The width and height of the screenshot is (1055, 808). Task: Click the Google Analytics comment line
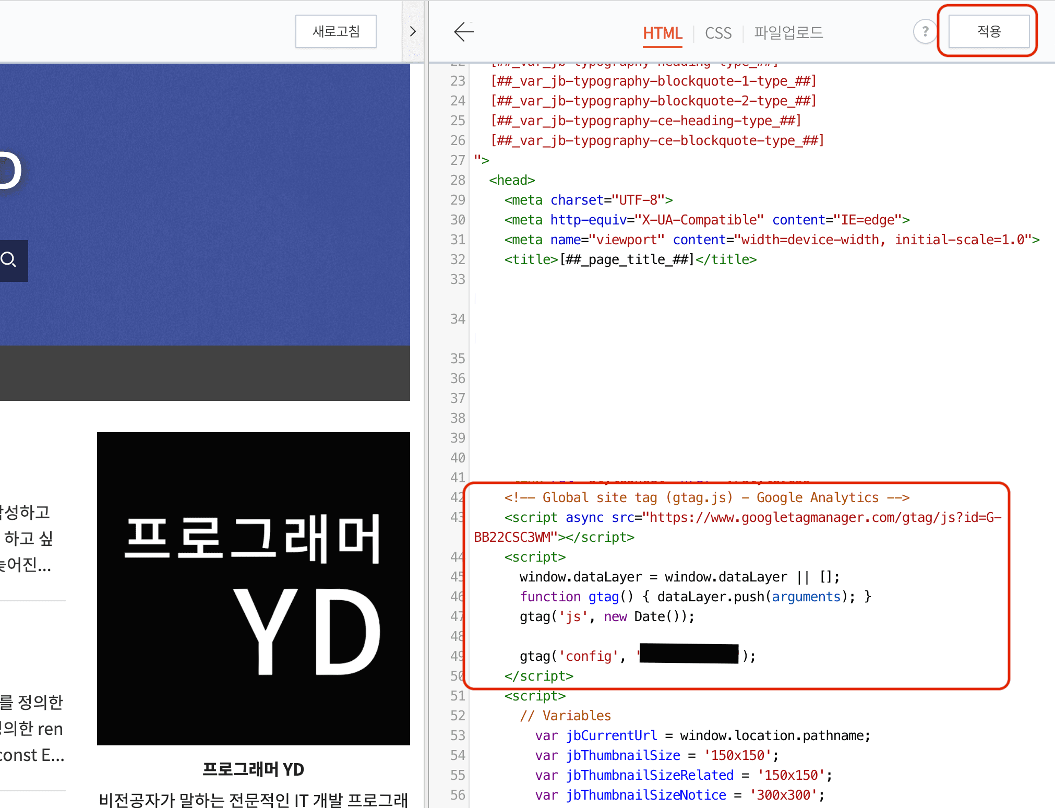(706, 497)
